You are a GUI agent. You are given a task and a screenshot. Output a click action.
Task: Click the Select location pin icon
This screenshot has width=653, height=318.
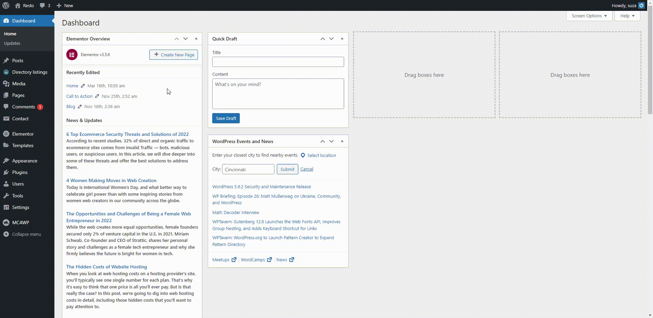pyautogui.click(x=303, y=155)
